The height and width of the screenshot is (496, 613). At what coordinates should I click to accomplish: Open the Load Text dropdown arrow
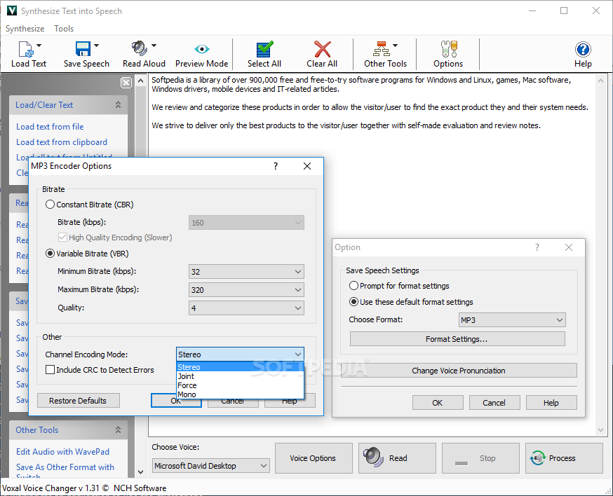pyautogui.click(x=39, y=46)
